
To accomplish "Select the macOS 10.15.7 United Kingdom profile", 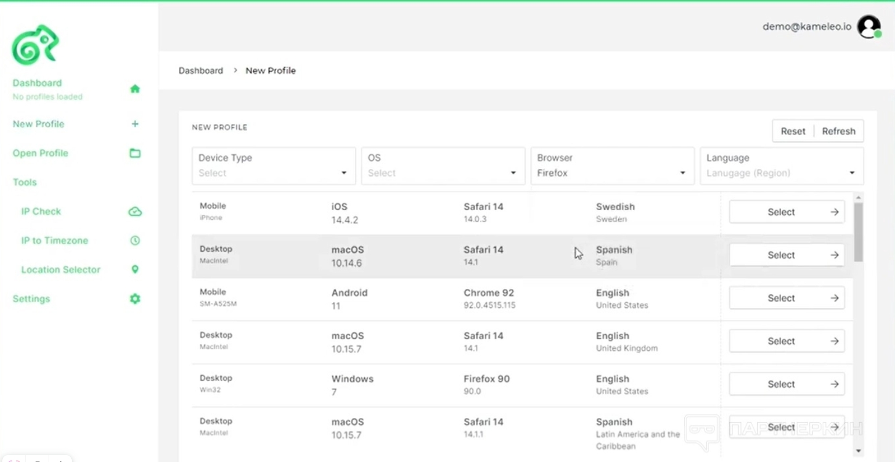I will tap(787, 341).
